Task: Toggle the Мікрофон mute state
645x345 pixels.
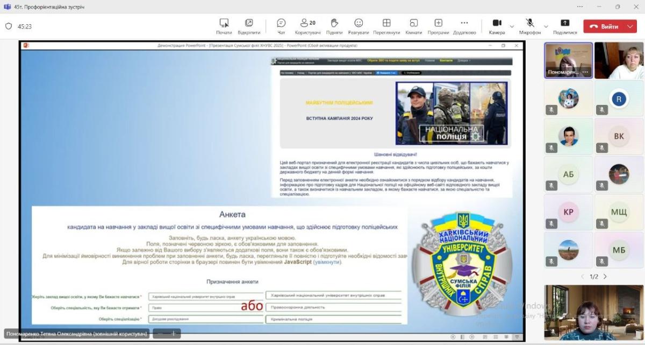Action: click(529, 23)
